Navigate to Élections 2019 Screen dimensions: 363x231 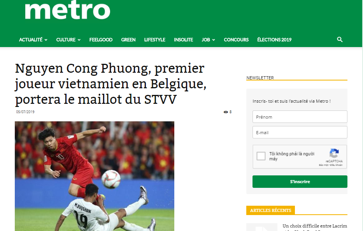click(x=274, y=40)
